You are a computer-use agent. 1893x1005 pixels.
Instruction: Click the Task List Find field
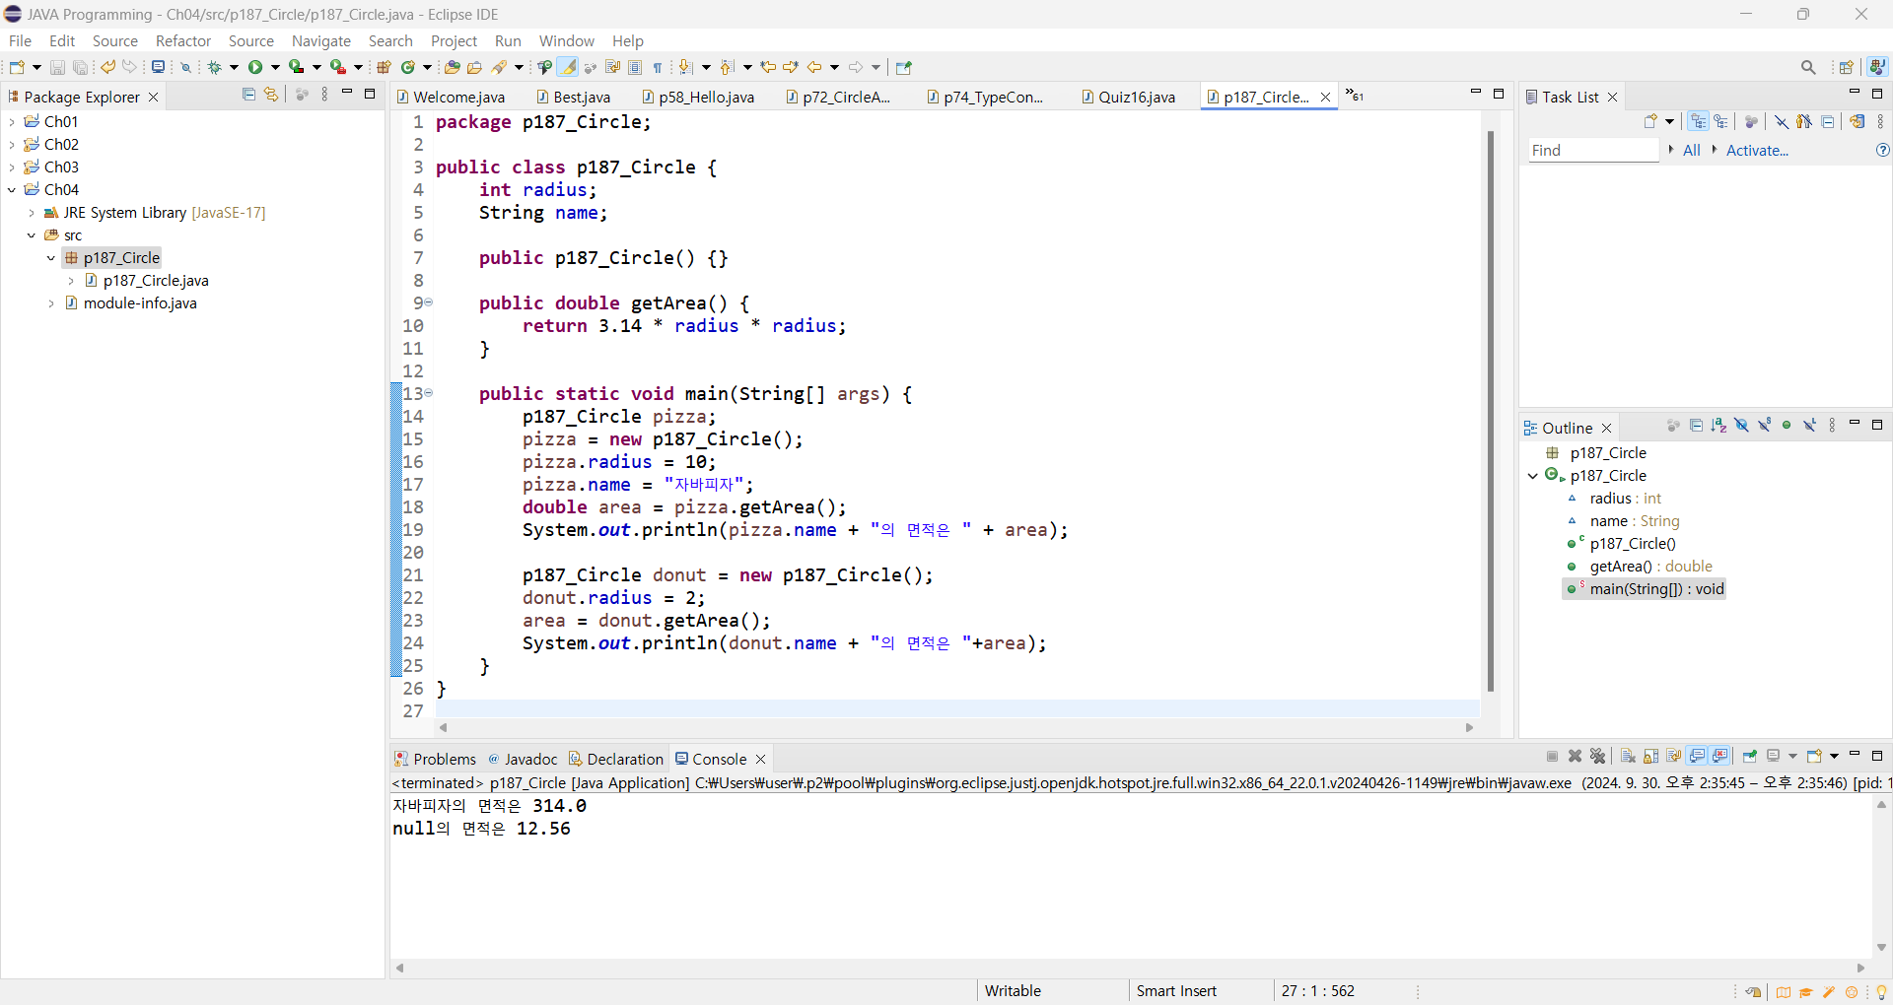1593,150
